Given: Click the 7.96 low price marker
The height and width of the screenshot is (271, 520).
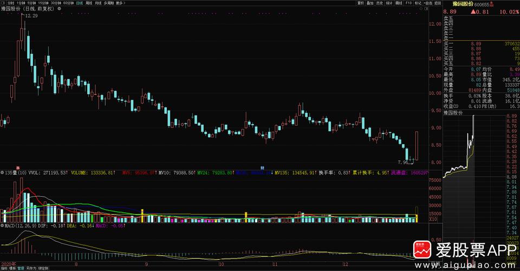Looking at the screenshot, I should [x=403, y=162].
